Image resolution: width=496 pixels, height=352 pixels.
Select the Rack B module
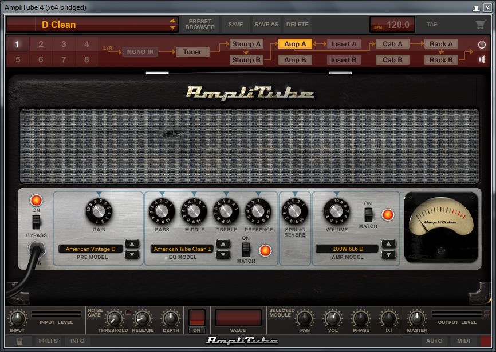coord(441,59)
